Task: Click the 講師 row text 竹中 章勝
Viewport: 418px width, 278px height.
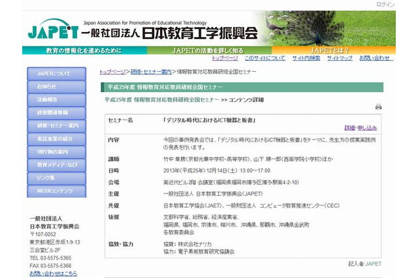Action: point(248,159)
